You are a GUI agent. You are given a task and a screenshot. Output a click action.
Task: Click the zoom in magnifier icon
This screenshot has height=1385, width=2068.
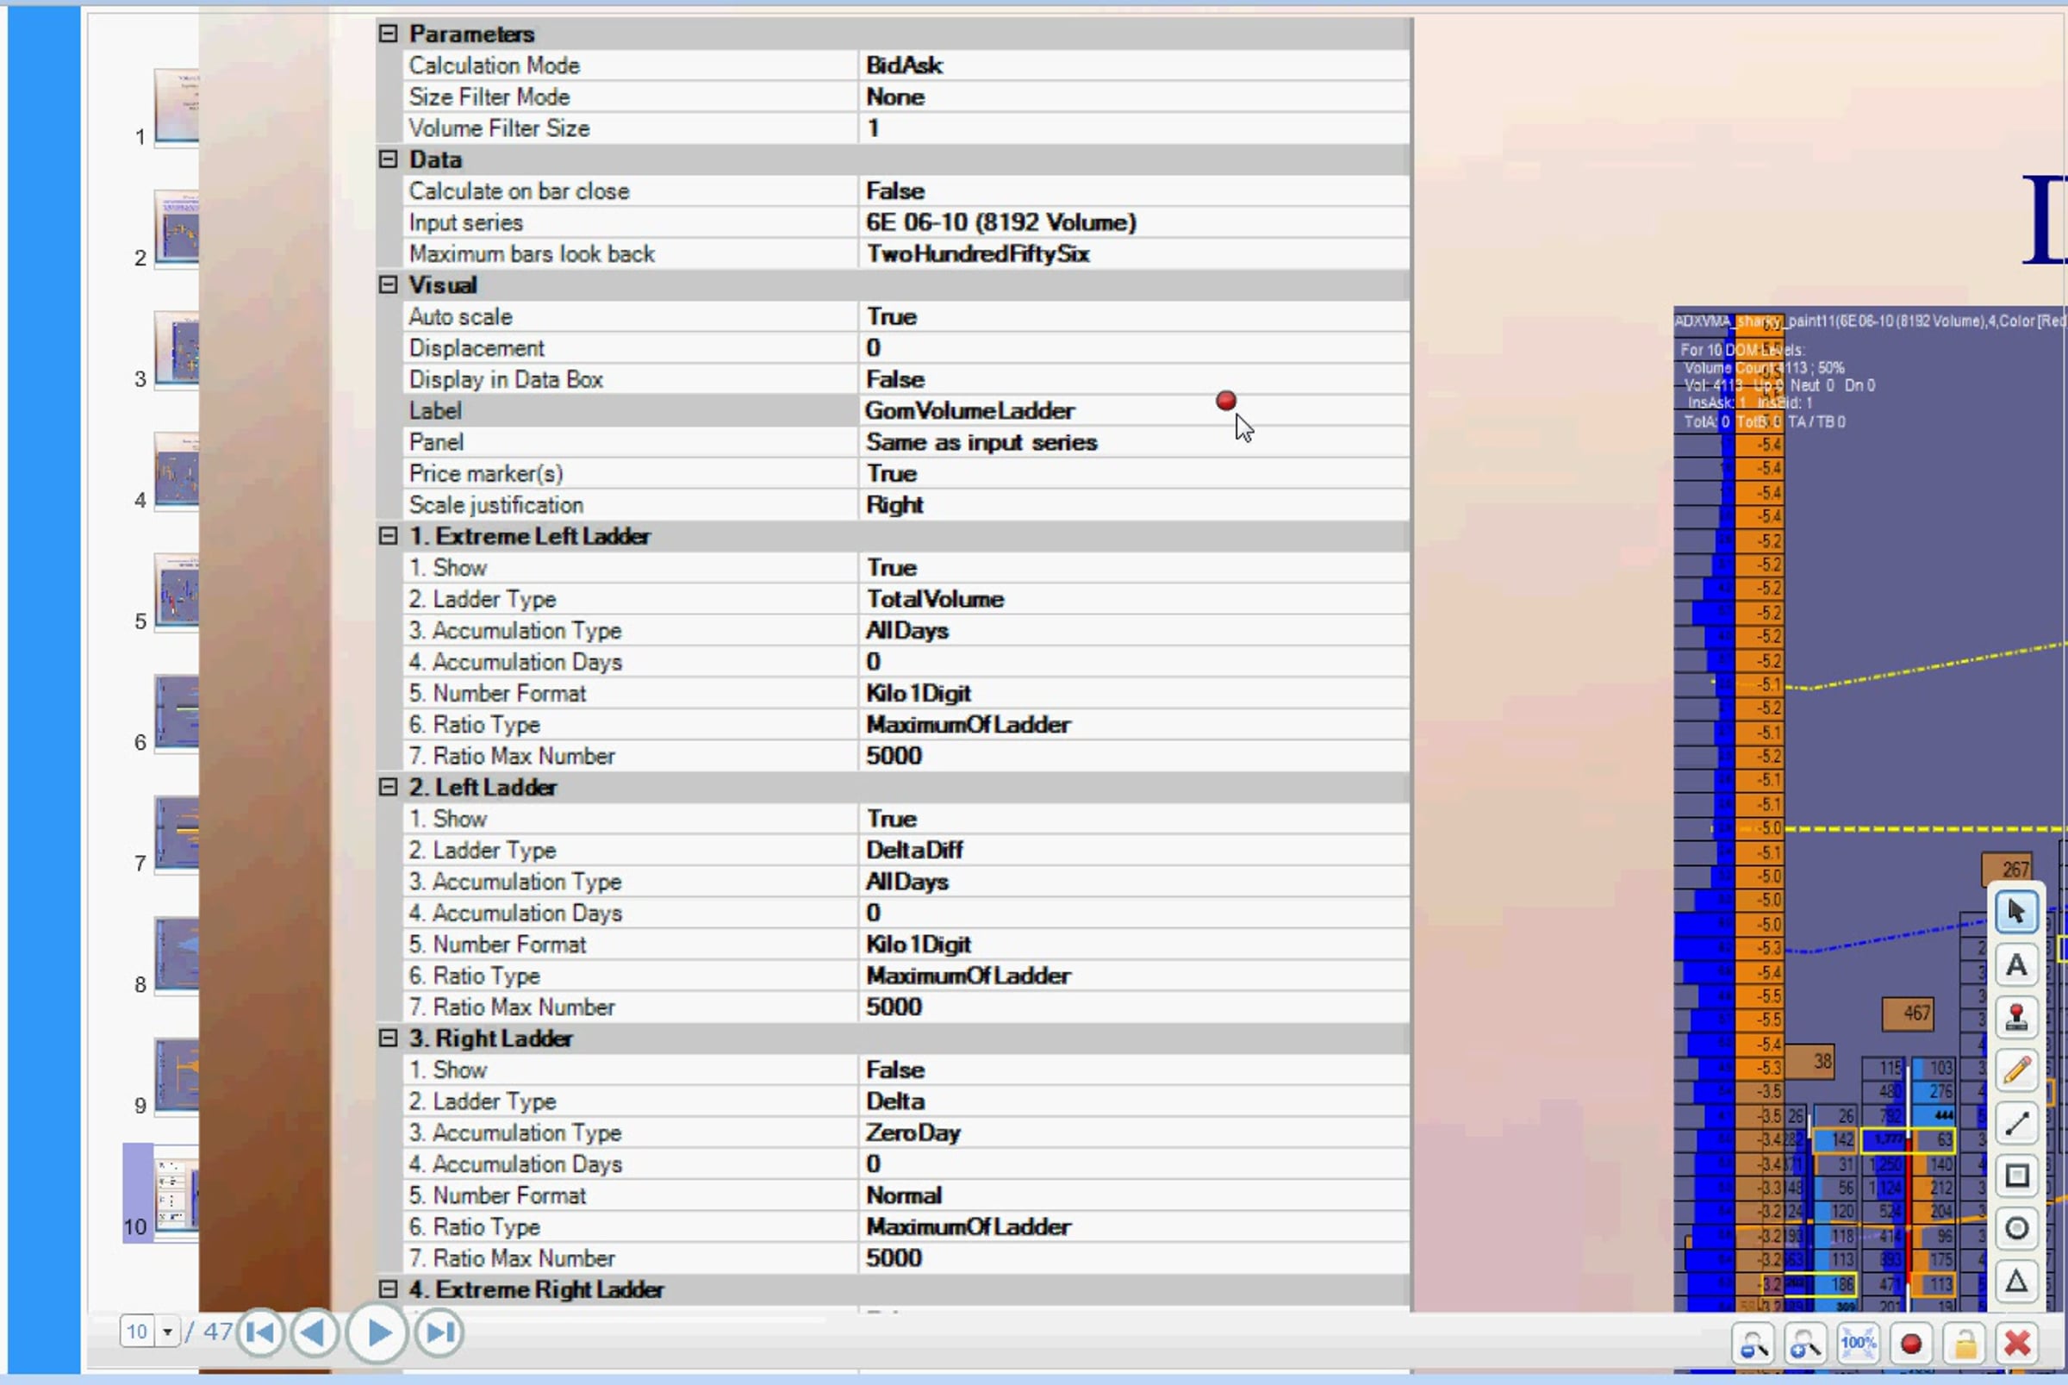(1805, 1344)
